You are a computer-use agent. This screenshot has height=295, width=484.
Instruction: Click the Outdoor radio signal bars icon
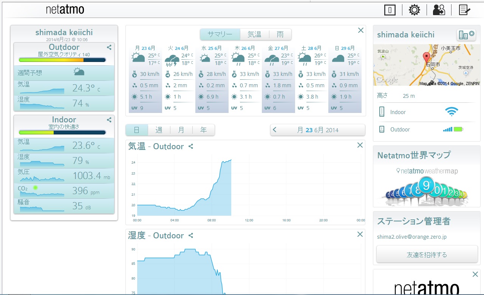click(448, 130)
